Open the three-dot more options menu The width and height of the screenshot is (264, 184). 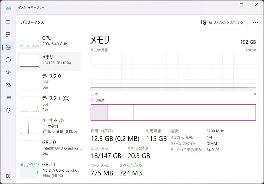click(x=255, y=22)
